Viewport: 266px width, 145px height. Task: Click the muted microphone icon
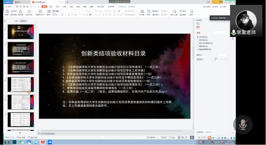click(x=242, y=125)
